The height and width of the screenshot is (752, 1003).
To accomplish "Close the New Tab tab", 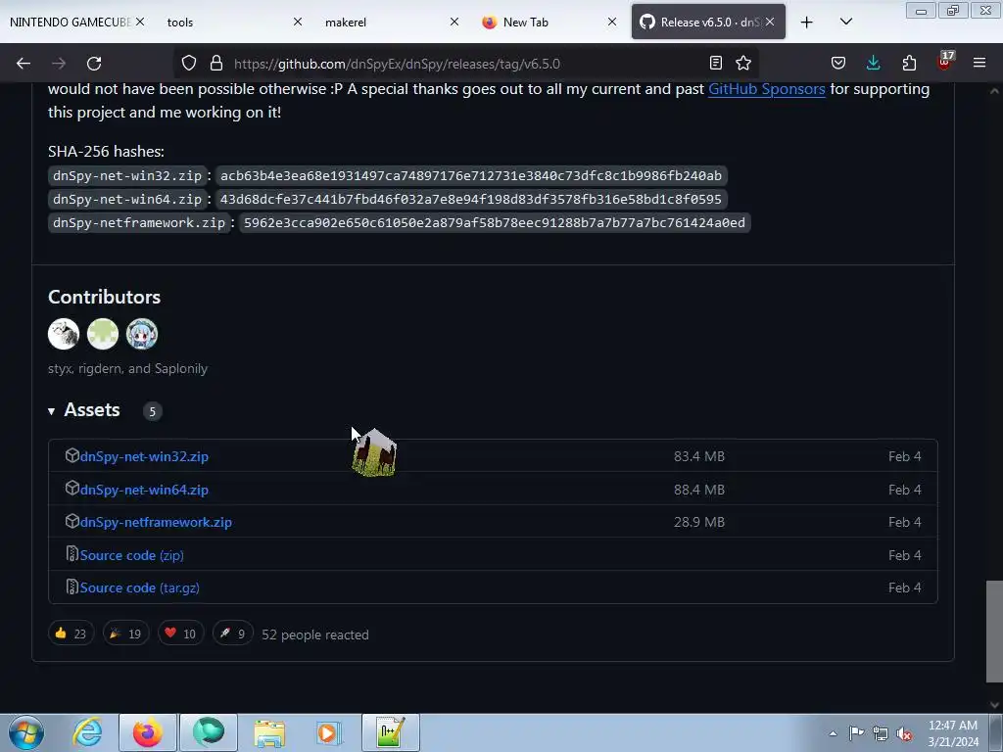I will click(x=612, y=22).
